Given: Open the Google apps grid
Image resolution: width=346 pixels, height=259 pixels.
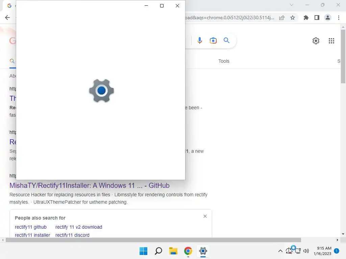Looking at the screenshot, I should pos(331,41).
